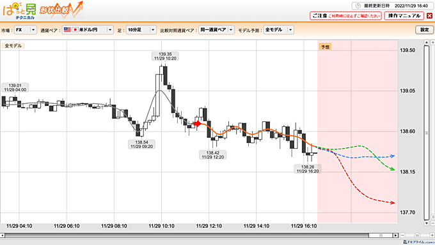Image resolution: width=435 pixels, height=245 pixels.
Task: Click the horizontal scrollbar thumb
Action: coord(381,235)
